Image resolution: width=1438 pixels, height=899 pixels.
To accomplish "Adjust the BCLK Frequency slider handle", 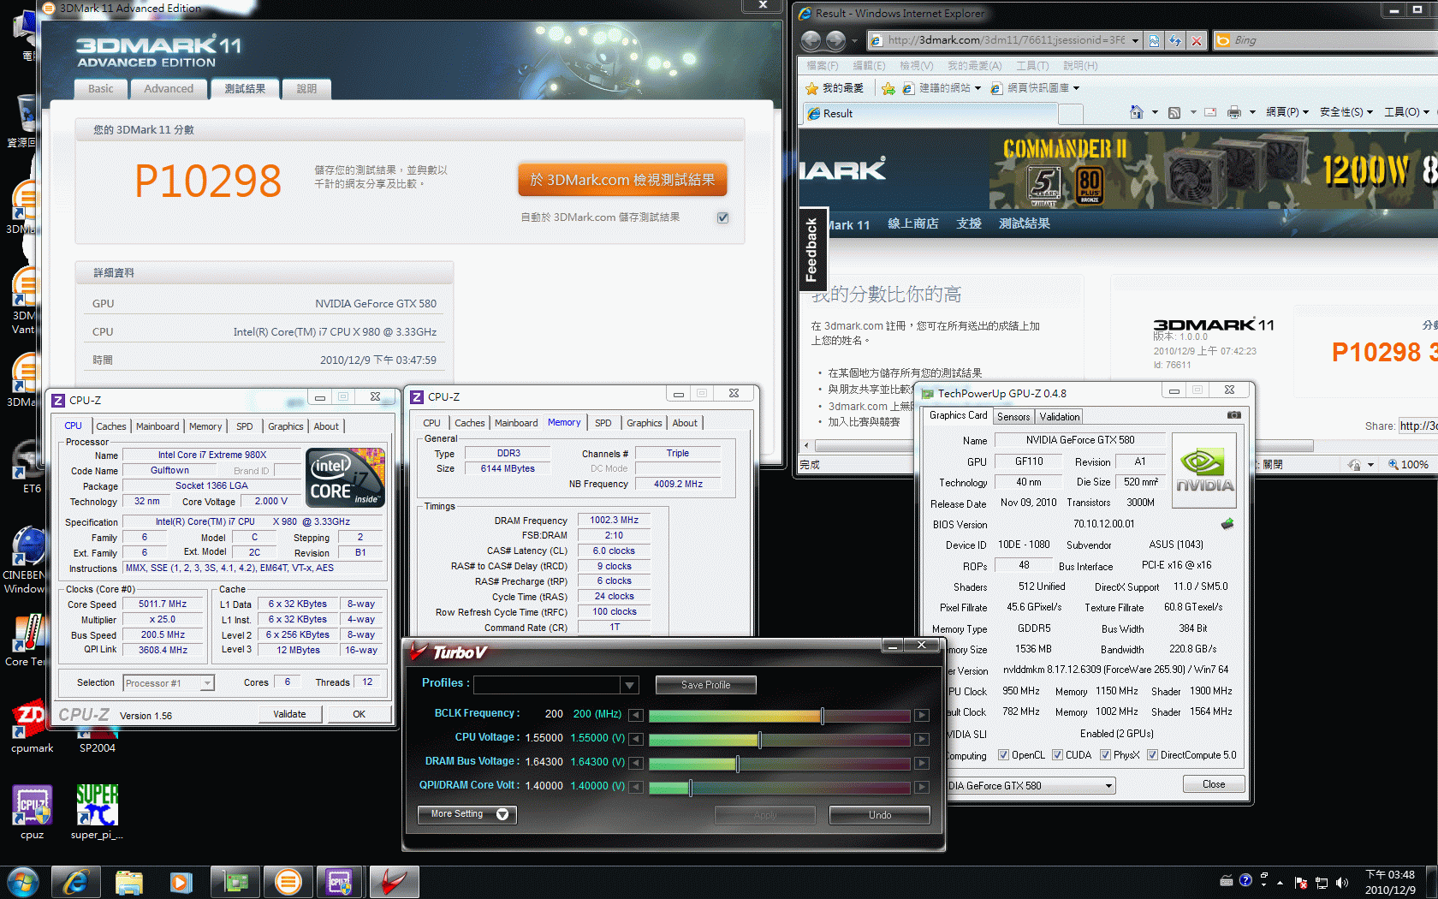I will (822, 715).
